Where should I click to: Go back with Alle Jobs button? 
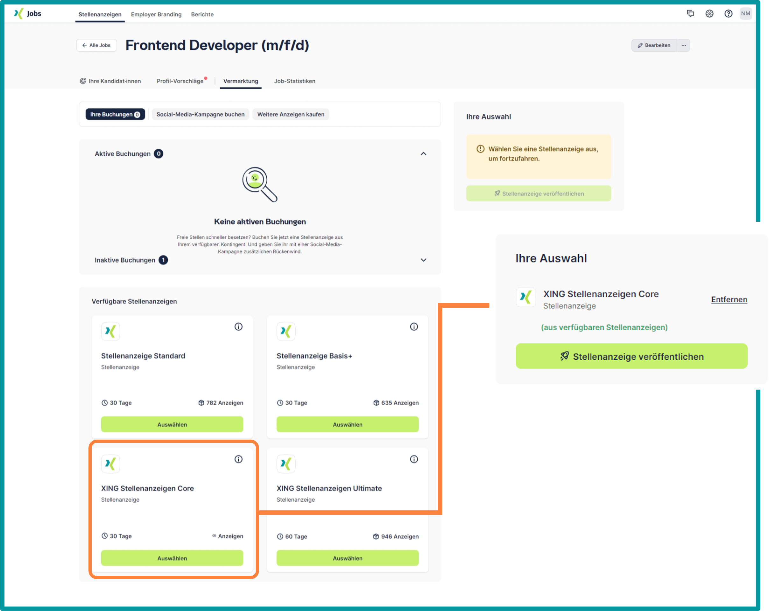click(x=96, y=46)
